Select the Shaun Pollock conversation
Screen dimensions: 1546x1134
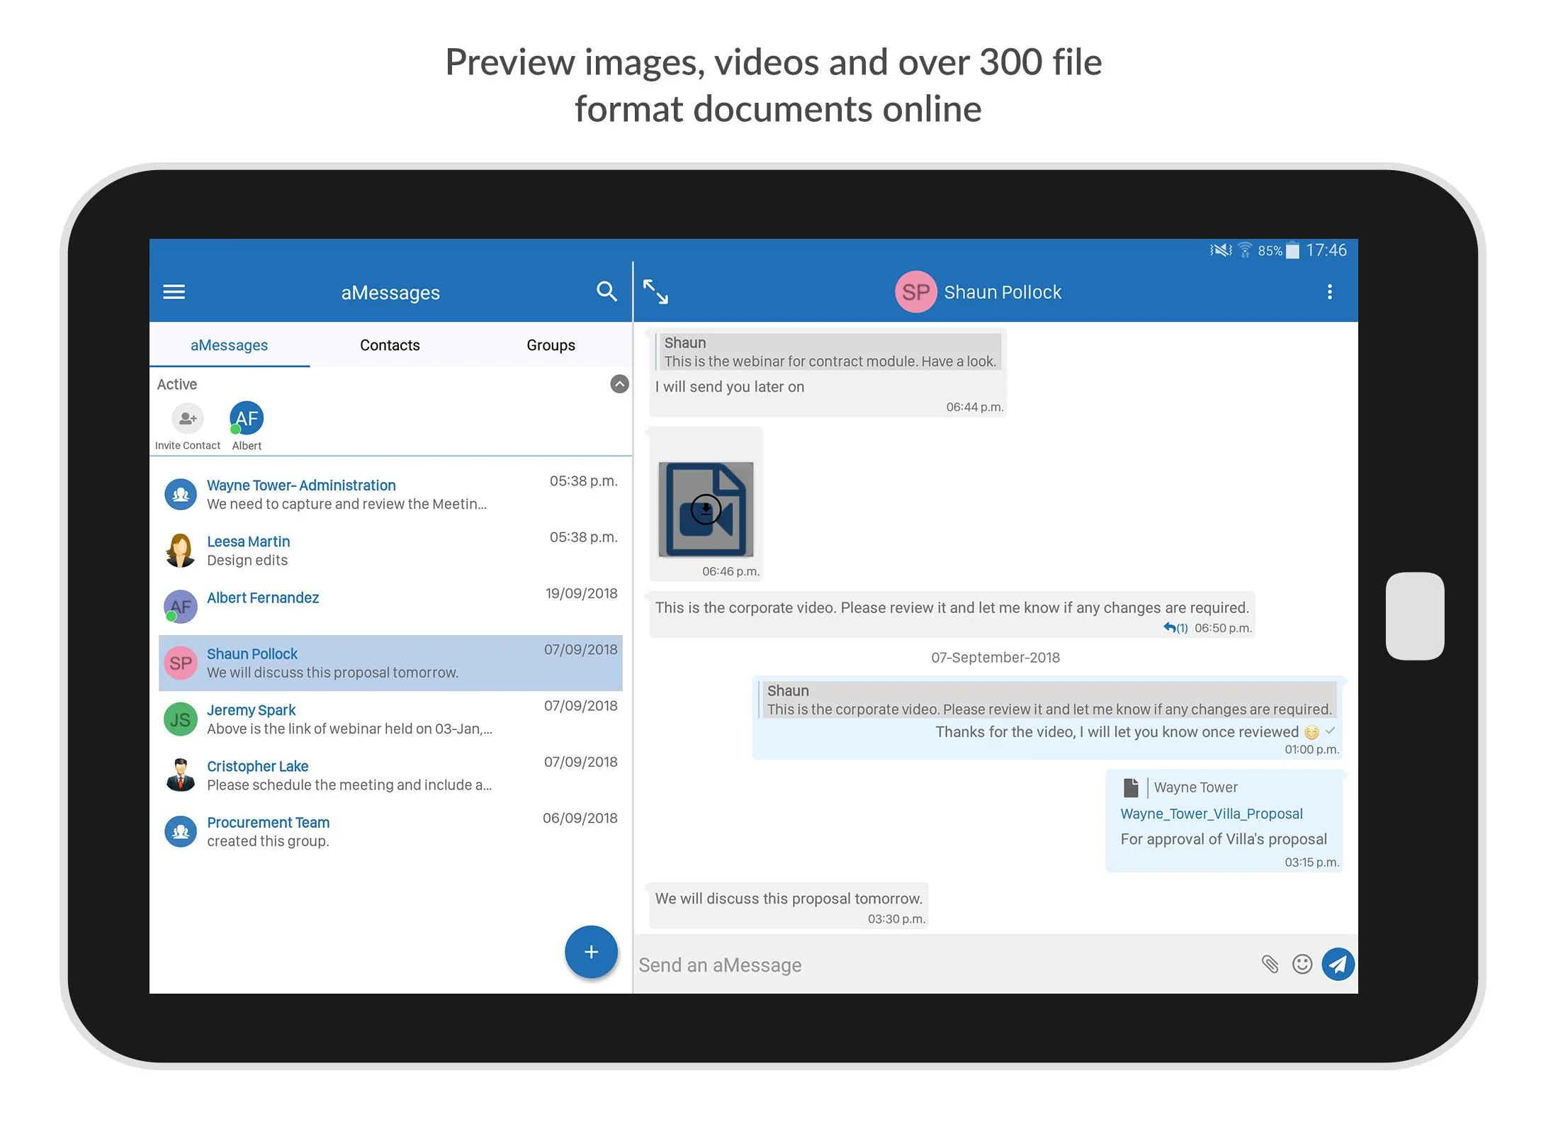tap(393, 662)
